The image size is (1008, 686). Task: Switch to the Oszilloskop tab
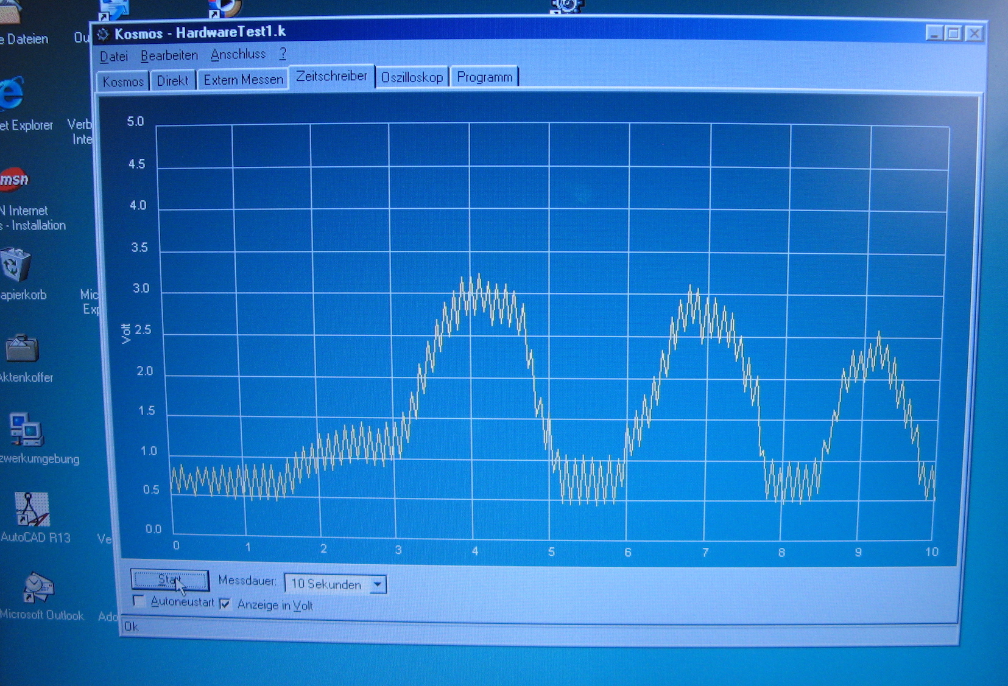coord(412,77)
